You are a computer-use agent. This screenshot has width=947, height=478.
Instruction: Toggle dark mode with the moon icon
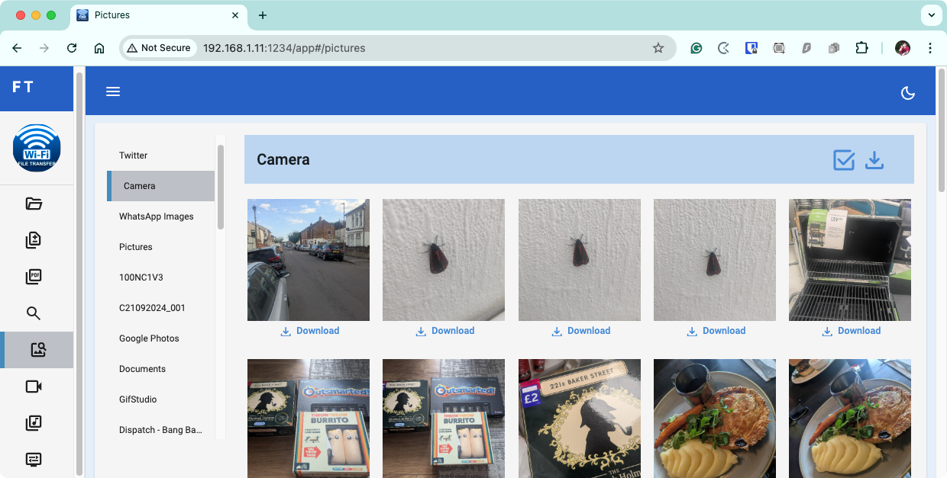[907, 93]
